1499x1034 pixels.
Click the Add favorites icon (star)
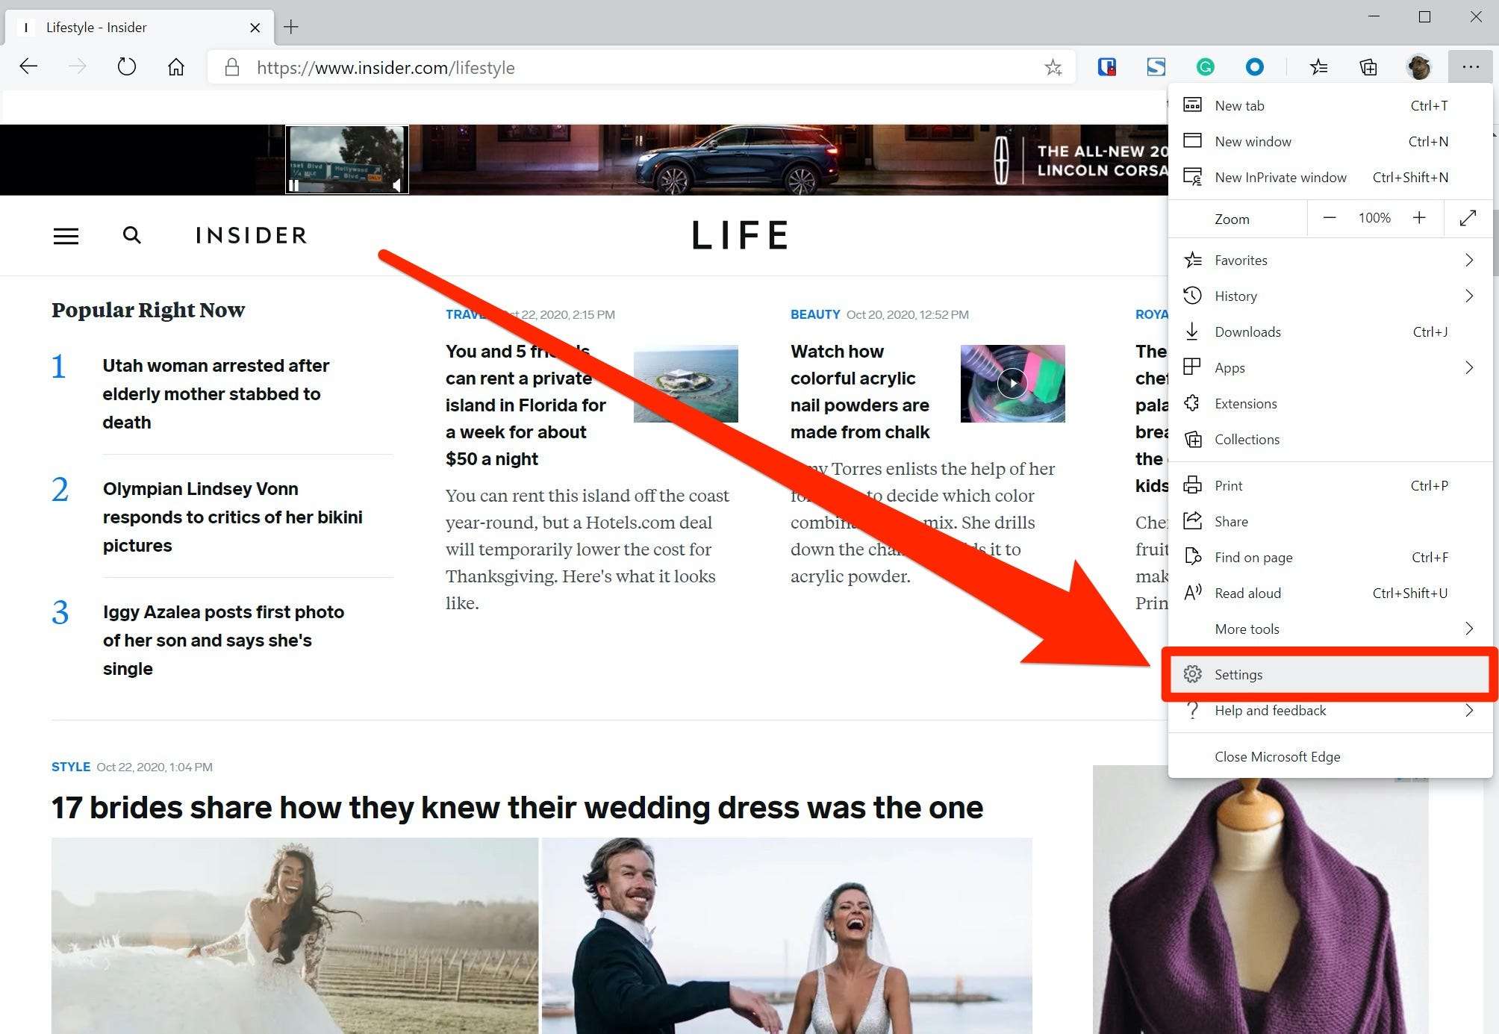[1053, 66]
